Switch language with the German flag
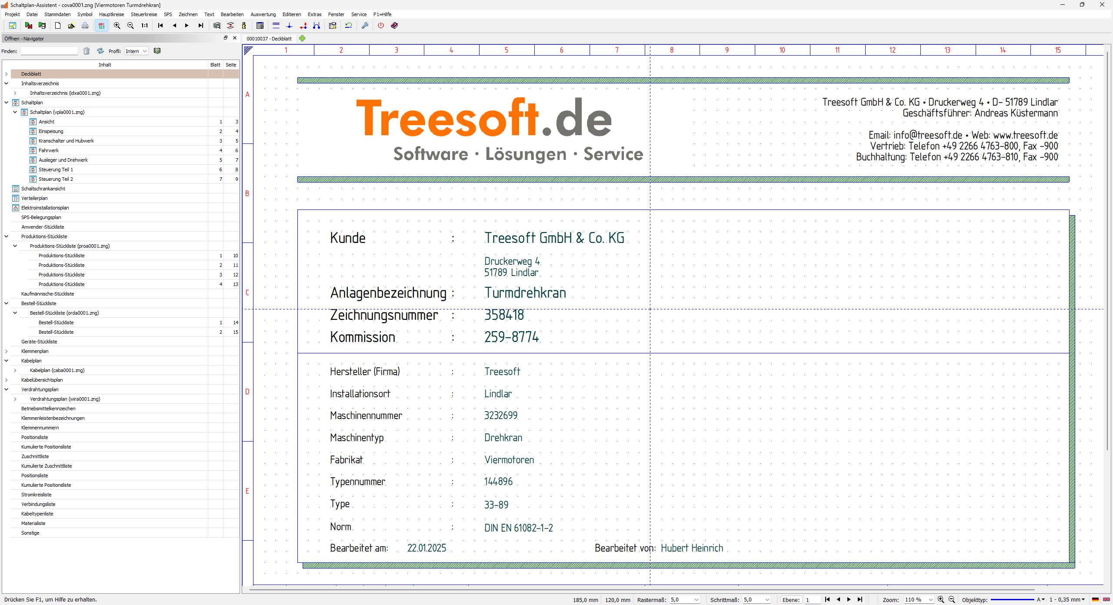 point(1095,600)
